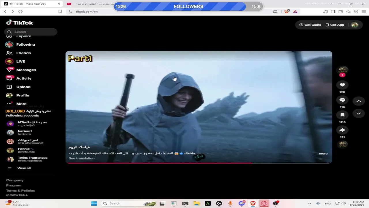Open File Explorer from the taskbar
The width and height of the screenshot is (369, 208).
coord(196,203)
